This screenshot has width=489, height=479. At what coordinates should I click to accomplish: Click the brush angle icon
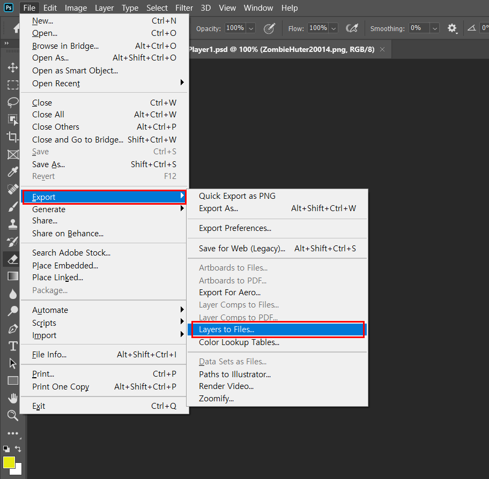(471, 28)
